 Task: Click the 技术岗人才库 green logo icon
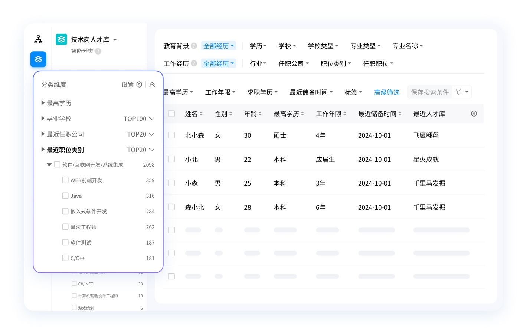pyautogui.click(x=61, y=39)
